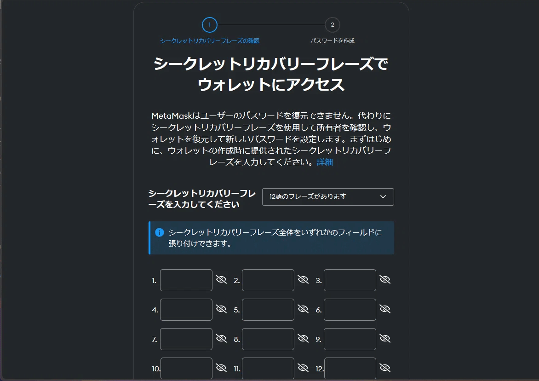
Task: Click word 8 input field
Action: tap(268, 339)
